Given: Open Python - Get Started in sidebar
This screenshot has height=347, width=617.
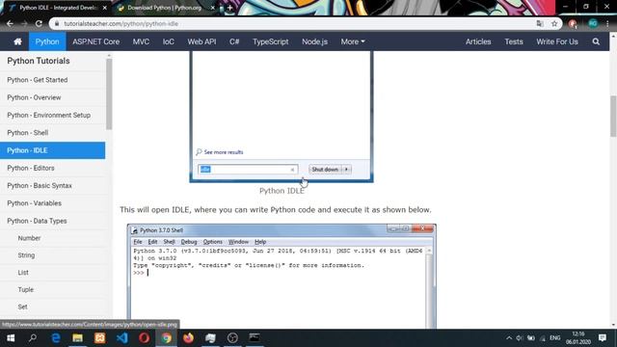Looking at the screenshot, I should coord(53,80).
